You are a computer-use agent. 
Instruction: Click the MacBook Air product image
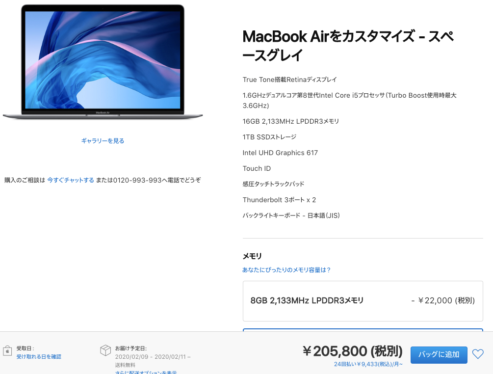(x=103, y=62)
